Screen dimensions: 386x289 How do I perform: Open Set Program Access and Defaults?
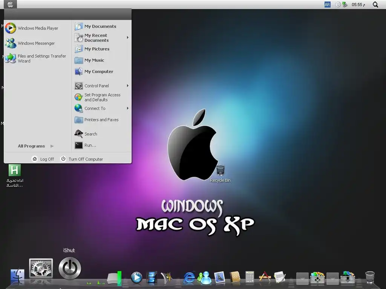point(98,97)
